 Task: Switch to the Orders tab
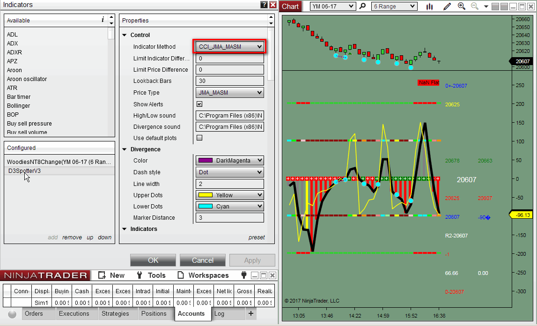[x=34, y=313]
